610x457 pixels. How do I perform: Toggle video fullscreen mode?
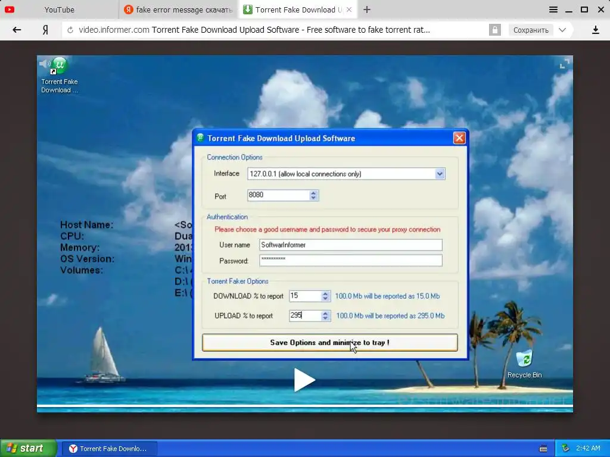coord(564,63)
